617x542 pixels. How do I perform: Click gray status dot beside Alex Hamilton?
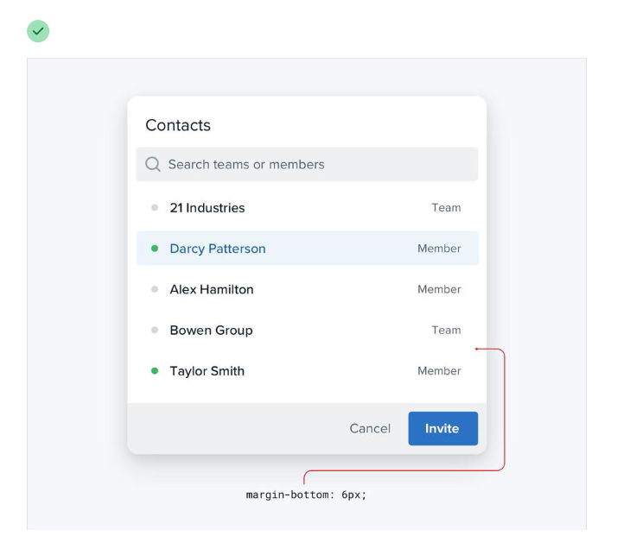155,289
